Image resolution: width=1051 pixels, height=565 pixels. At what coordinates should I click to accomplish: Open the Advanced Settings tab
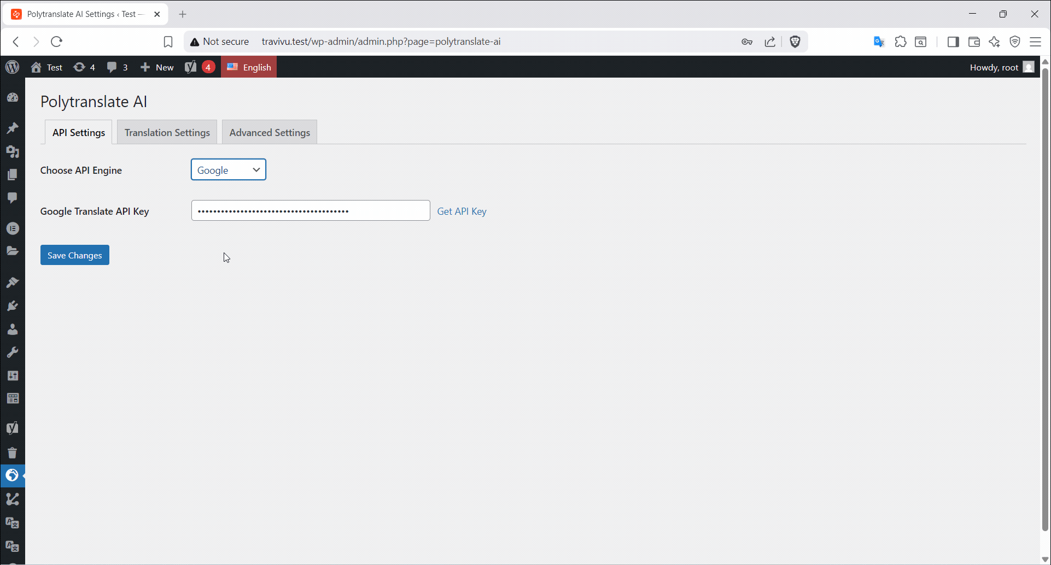click(269, 132)
